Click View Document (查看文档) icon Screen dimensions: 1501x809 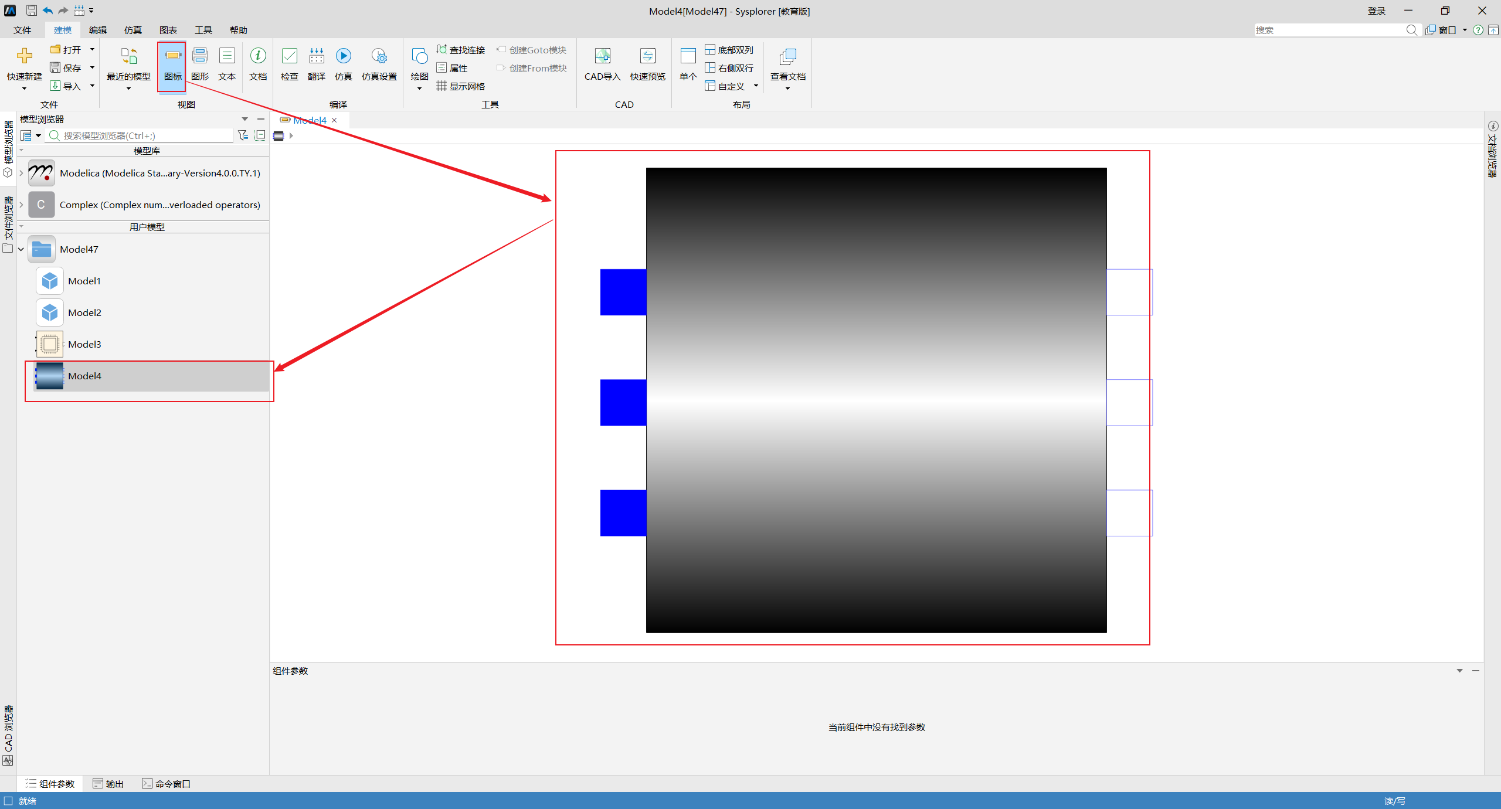(788, 56)
